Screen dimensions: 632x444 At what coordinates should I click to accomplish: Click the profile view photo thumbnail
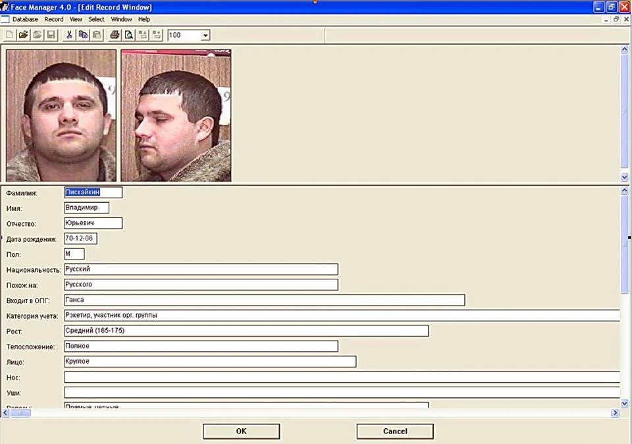coord(176,115)
